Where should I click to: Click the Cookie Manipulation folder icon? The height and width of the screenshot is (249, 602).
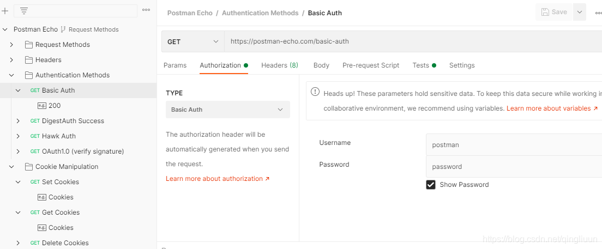[x=28, y=167]
